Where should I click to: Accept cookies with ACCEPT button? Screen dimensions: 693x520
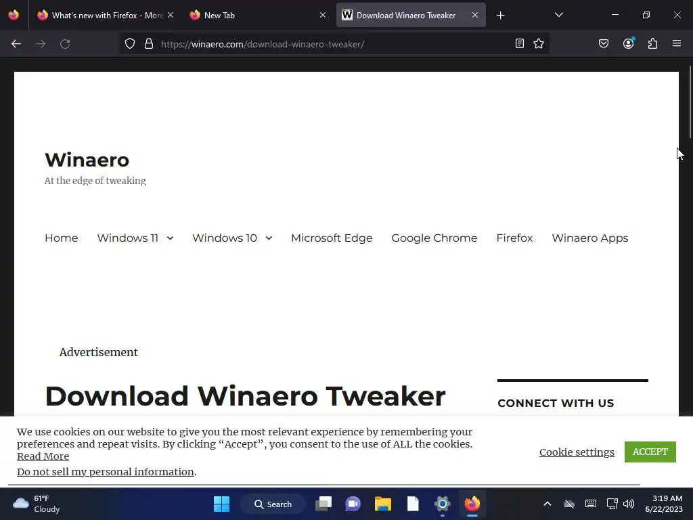pos(650,452)
